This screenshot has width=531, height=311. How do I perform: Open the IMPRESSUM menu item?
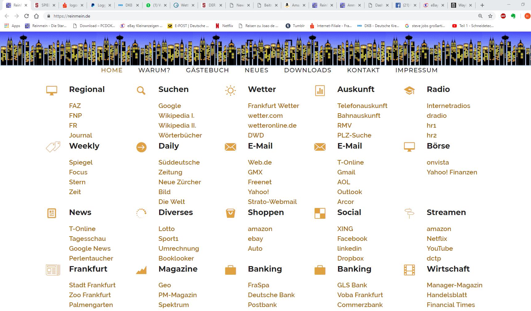coord(416,70)
